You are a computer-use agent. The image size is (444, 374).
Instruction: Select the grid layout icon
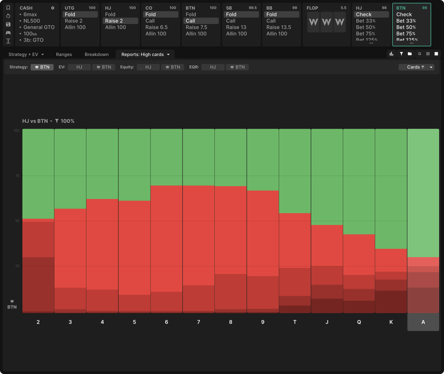point(428,54)
